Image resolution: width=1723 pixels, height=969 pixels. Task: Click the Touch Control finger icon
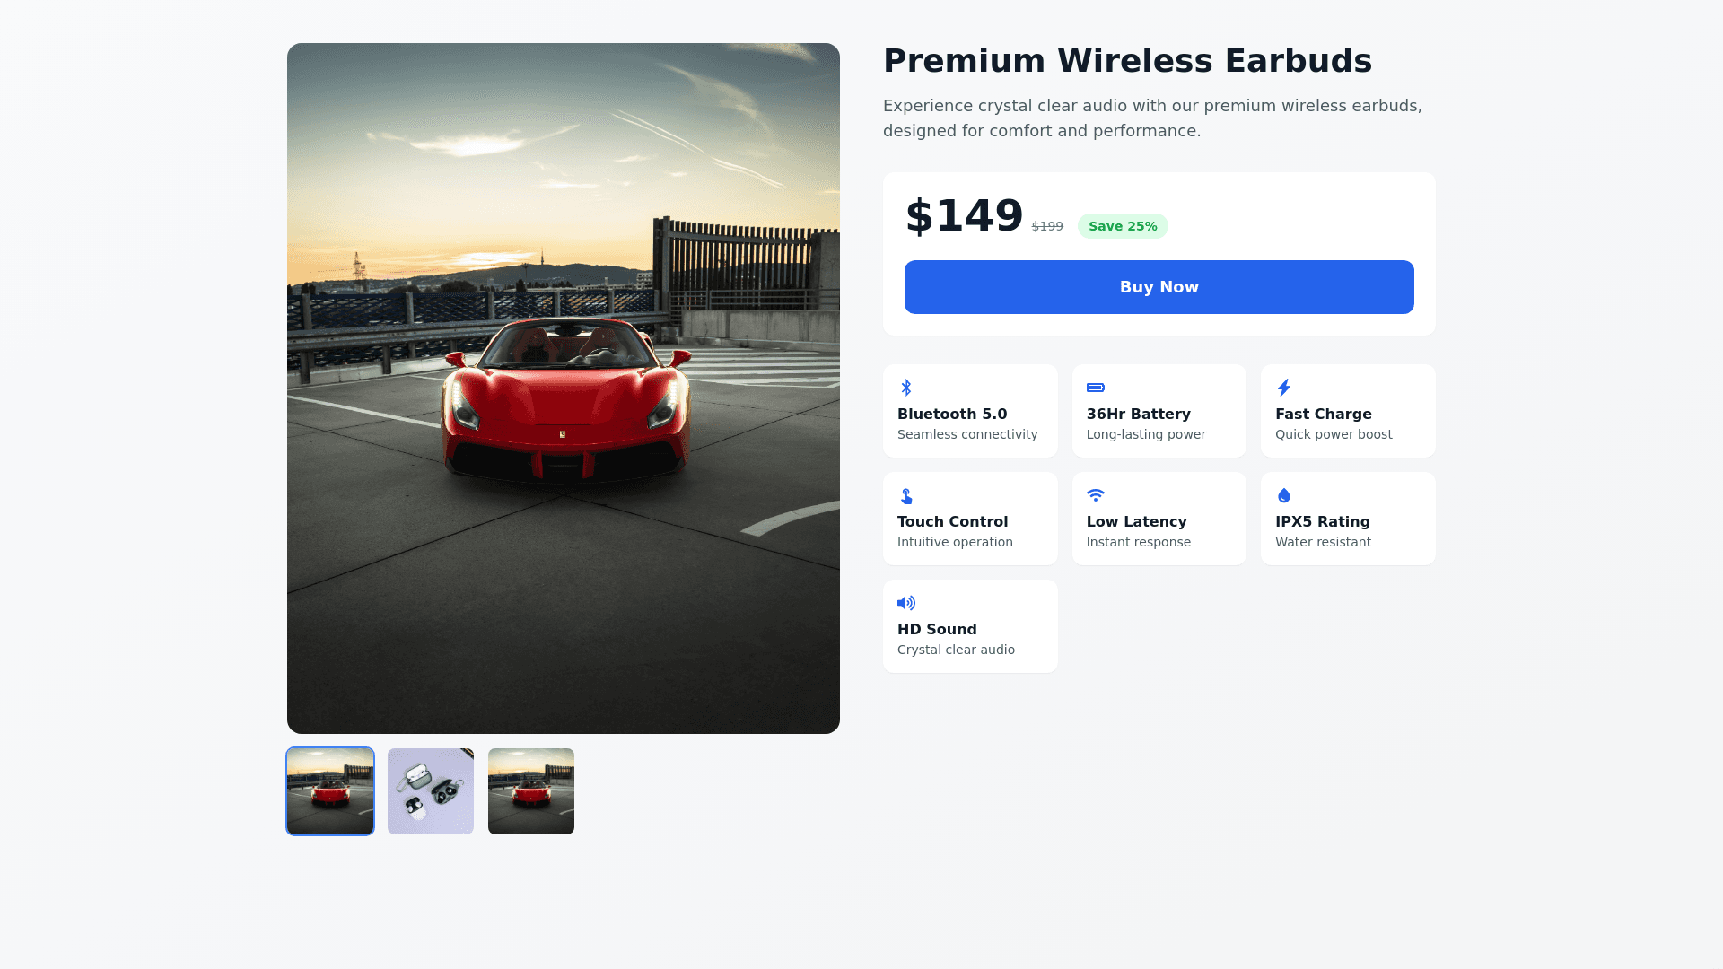coord(906,496)
